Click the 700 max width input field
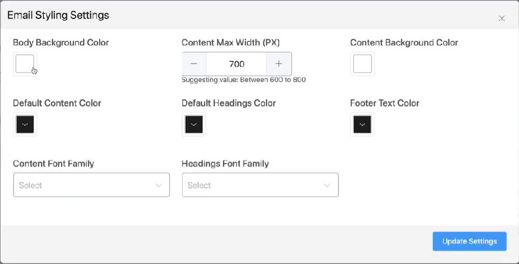The height and width of the screenshot is (264, 519). [x=236, y=64]
